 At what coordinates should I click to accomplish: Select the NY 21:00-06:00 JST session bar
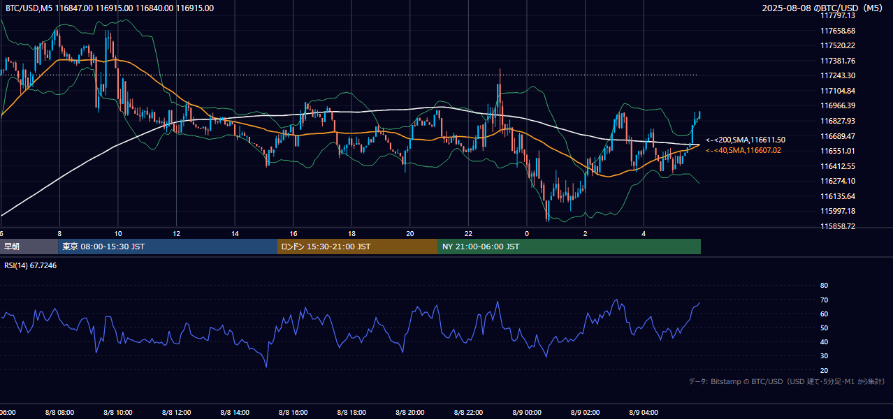coord(569,247)
